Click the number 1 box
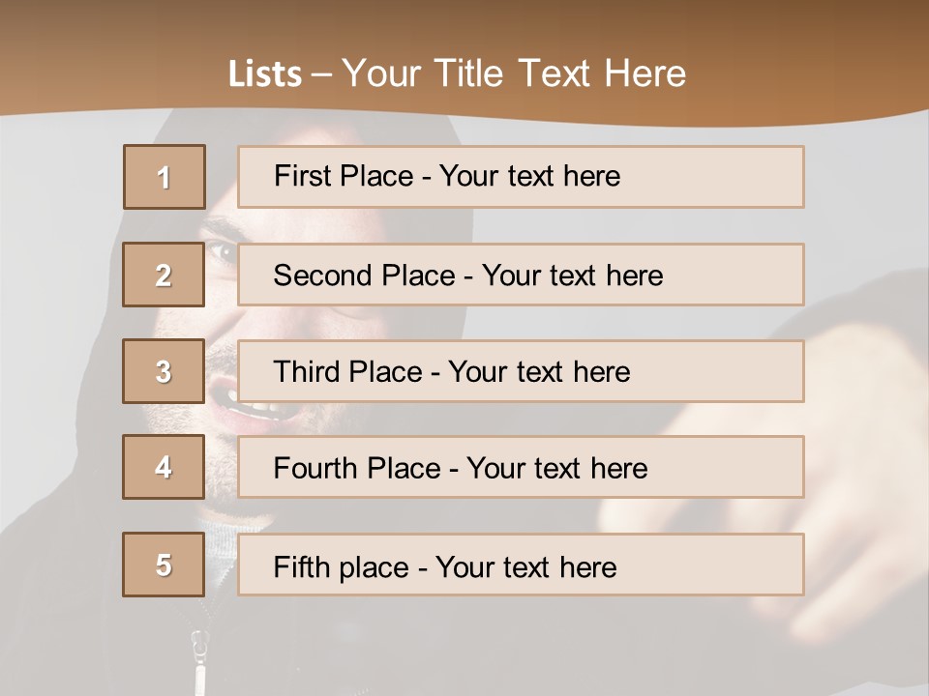 point(165,177)
